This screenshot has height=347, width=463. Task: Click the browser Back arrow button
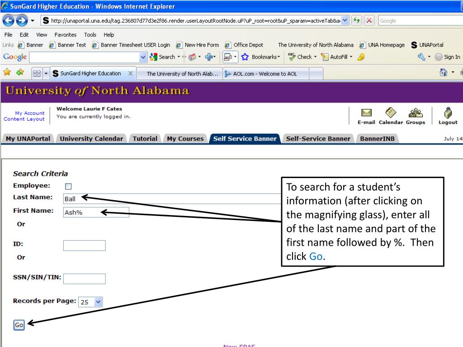8,20
